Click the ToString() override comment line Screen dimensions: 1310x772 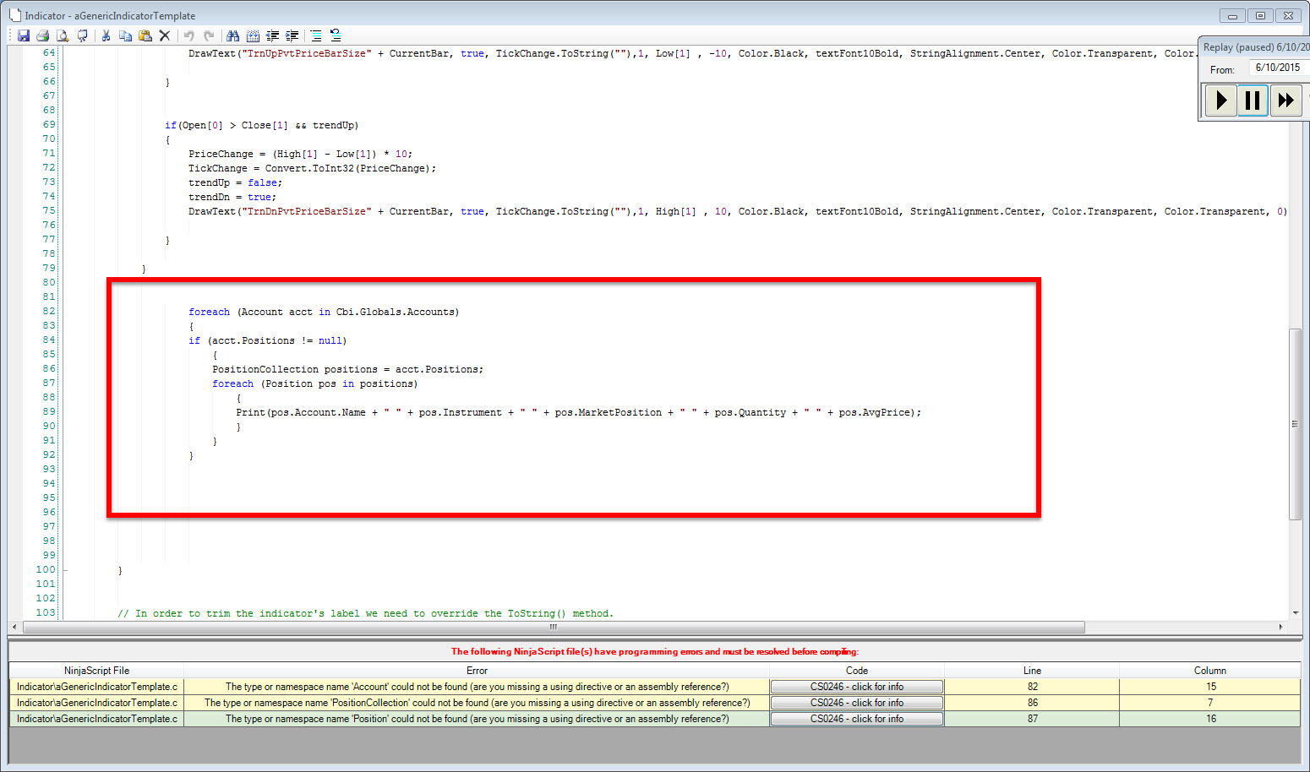[x=365, y=614]
